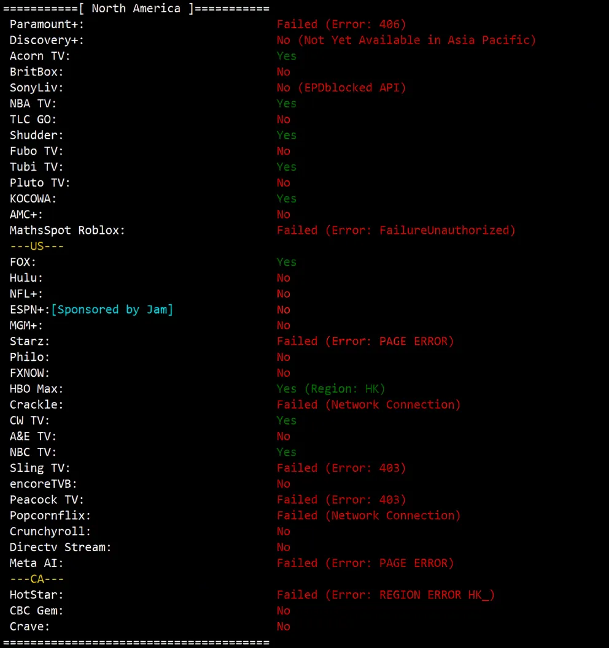The height and width of the screenshot is (648, 609).
Task: Click the Crackle Network Connection failure
Action: (368, 405)
